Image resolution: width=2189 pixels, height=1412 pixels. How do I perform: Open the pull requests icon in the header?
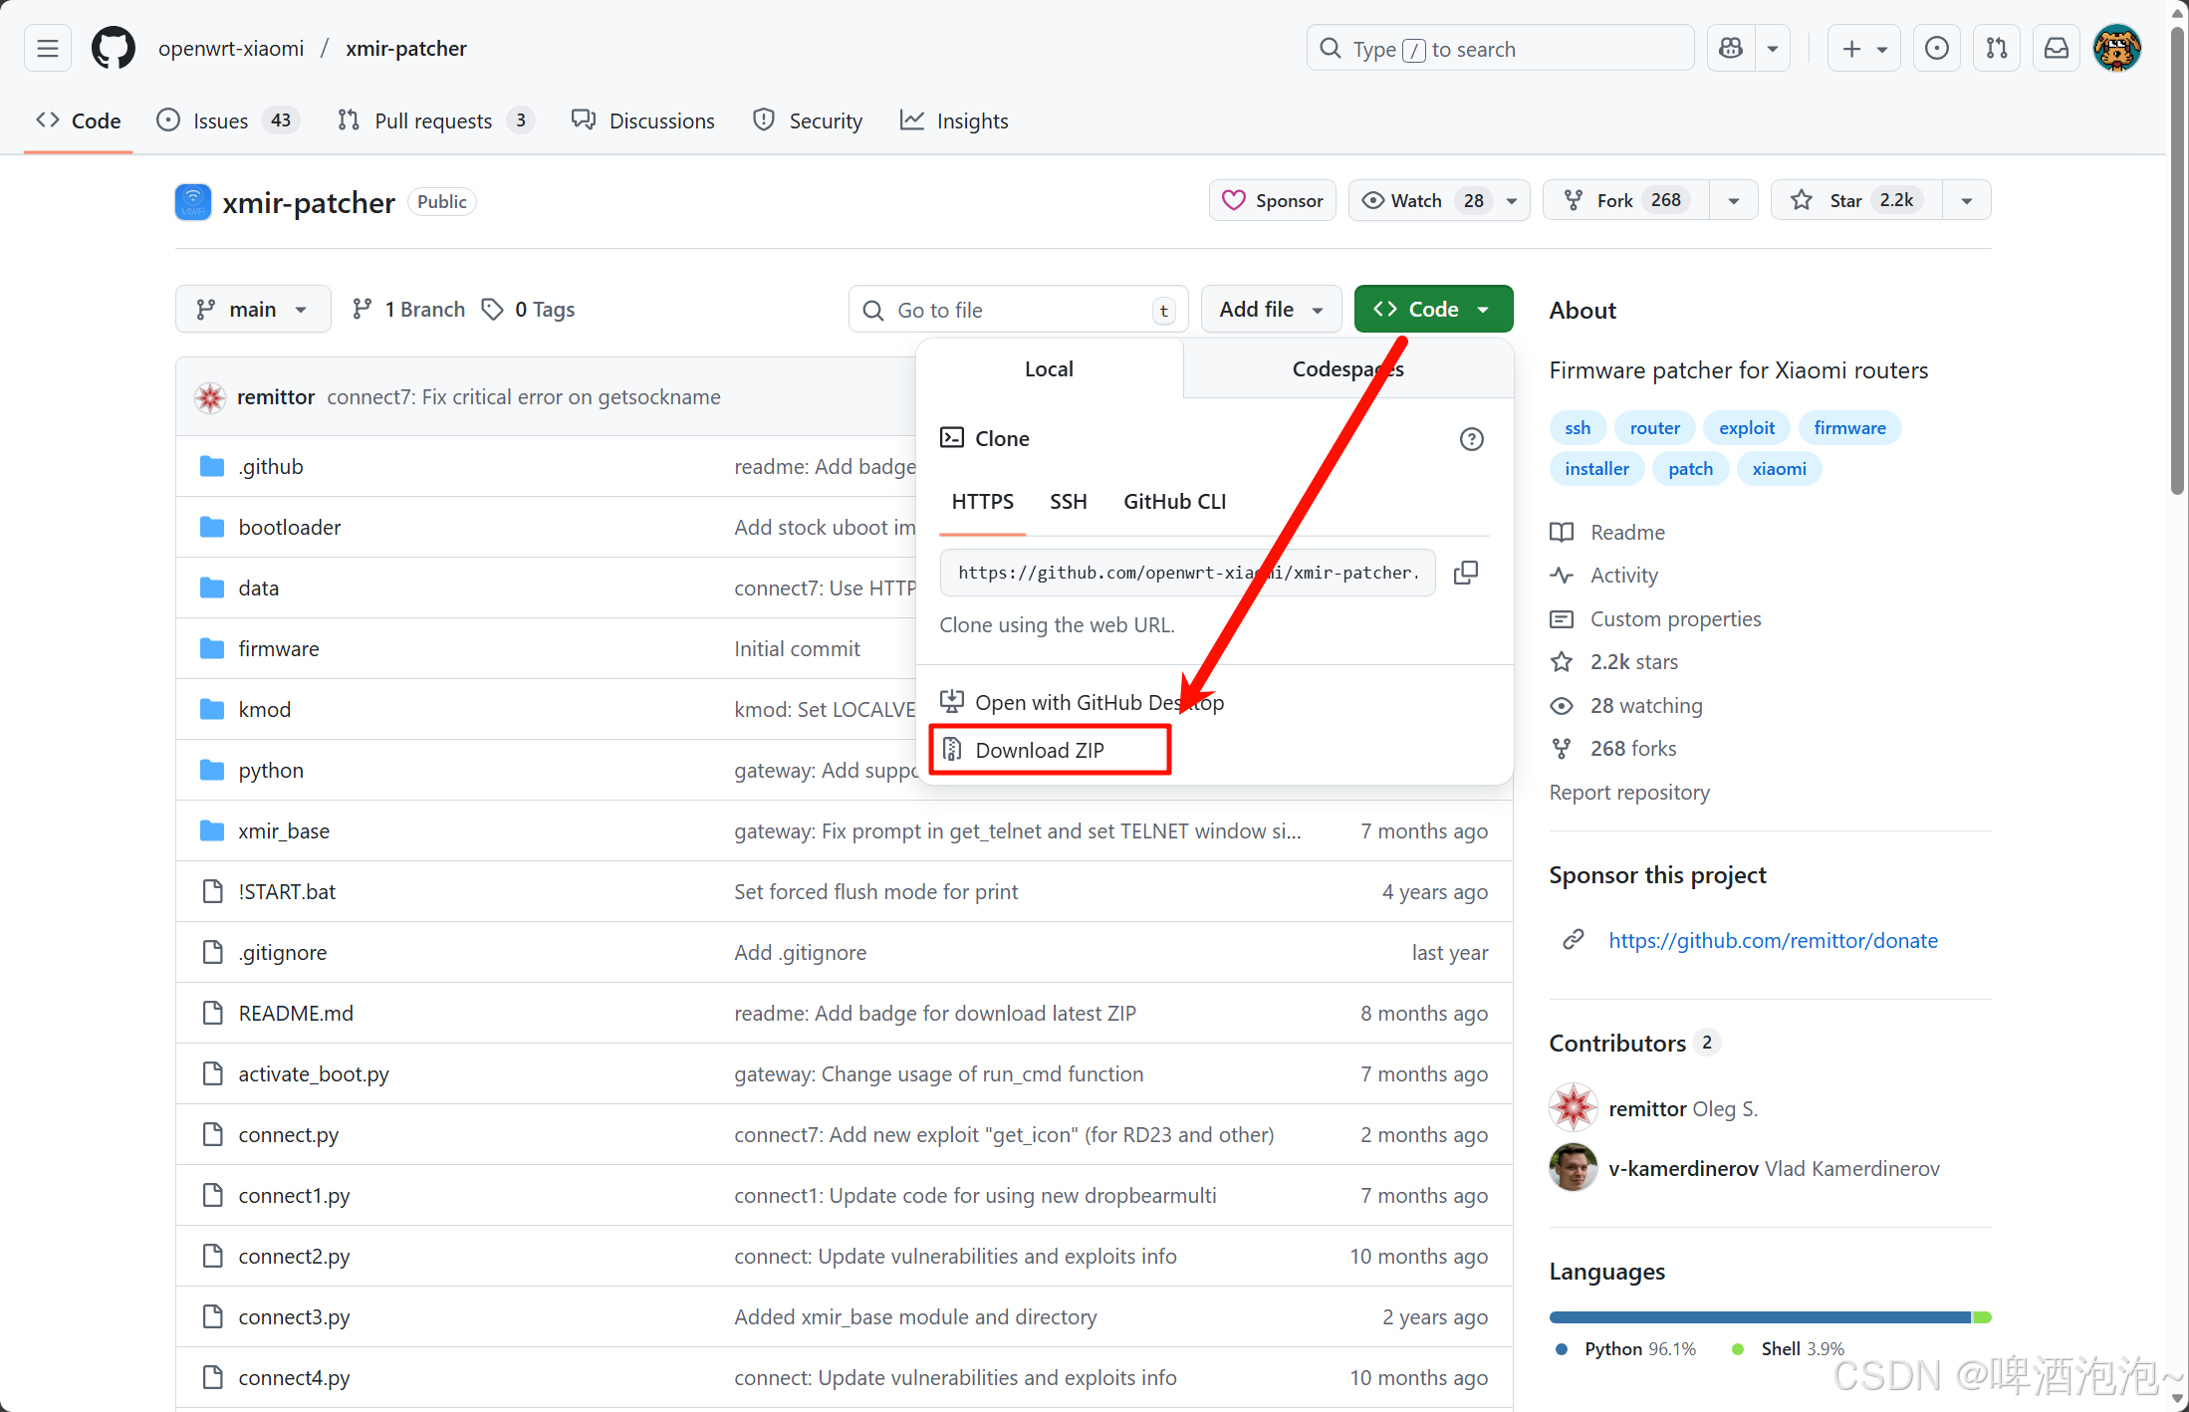pyautogui.click(x=1997, y=48)
